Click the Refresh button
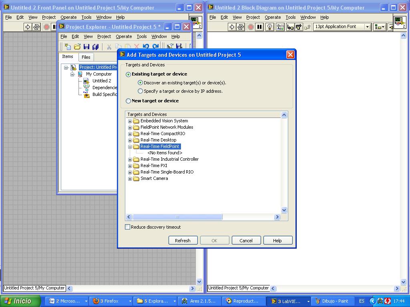Viewport: 410px width, 307px height. tap(183, 240)
